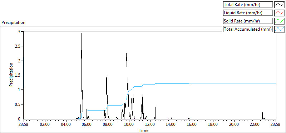The width and height of the screenshot is (286, 133).
Task: Click the 02:00 time axis tick label
Action: pos(45,125)
